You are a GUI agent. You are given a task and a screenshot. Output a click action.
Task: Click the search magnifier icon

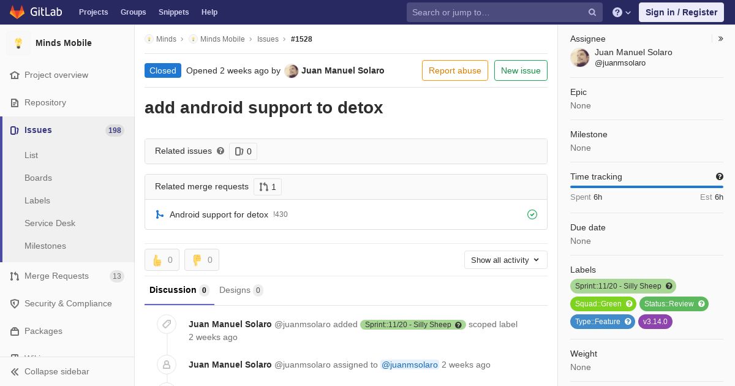(592, 12)
